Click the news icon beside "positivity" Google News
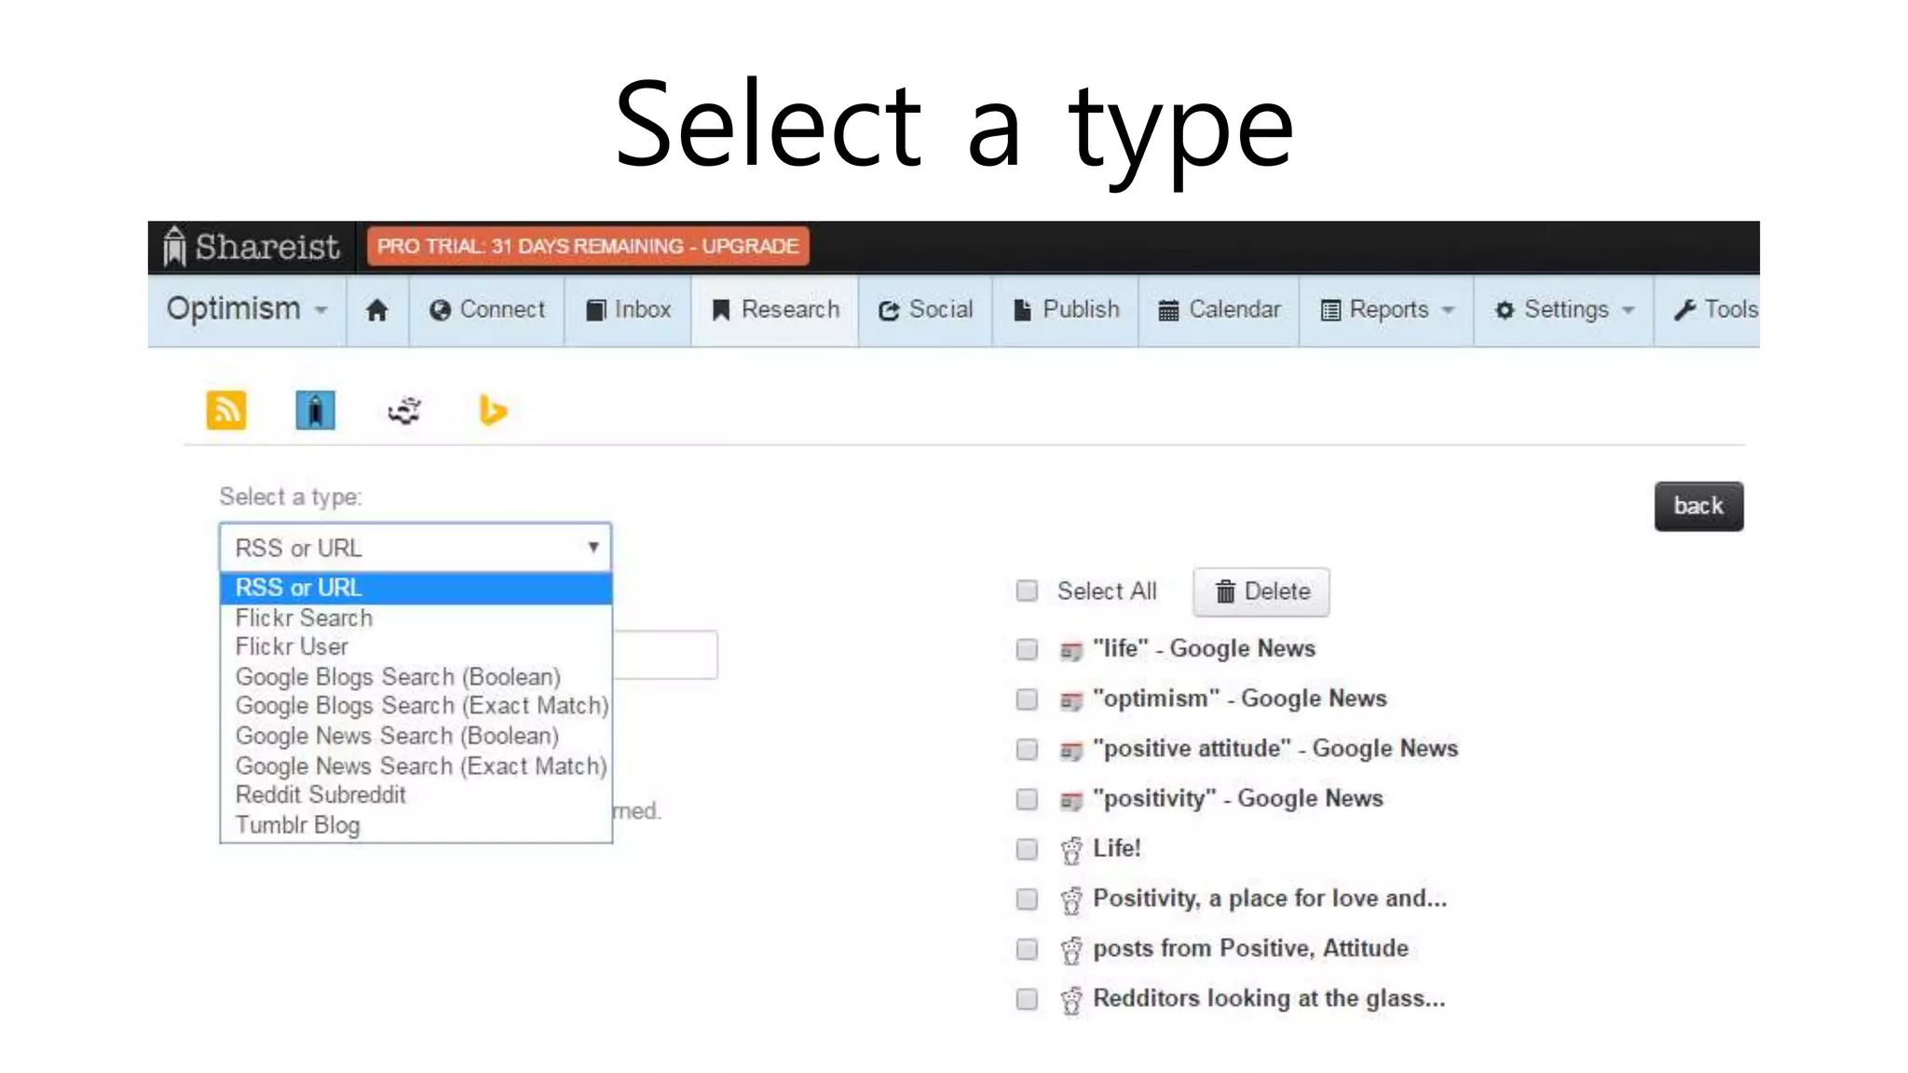Screen dimensions: 1908x1073 coord(1071,800)
